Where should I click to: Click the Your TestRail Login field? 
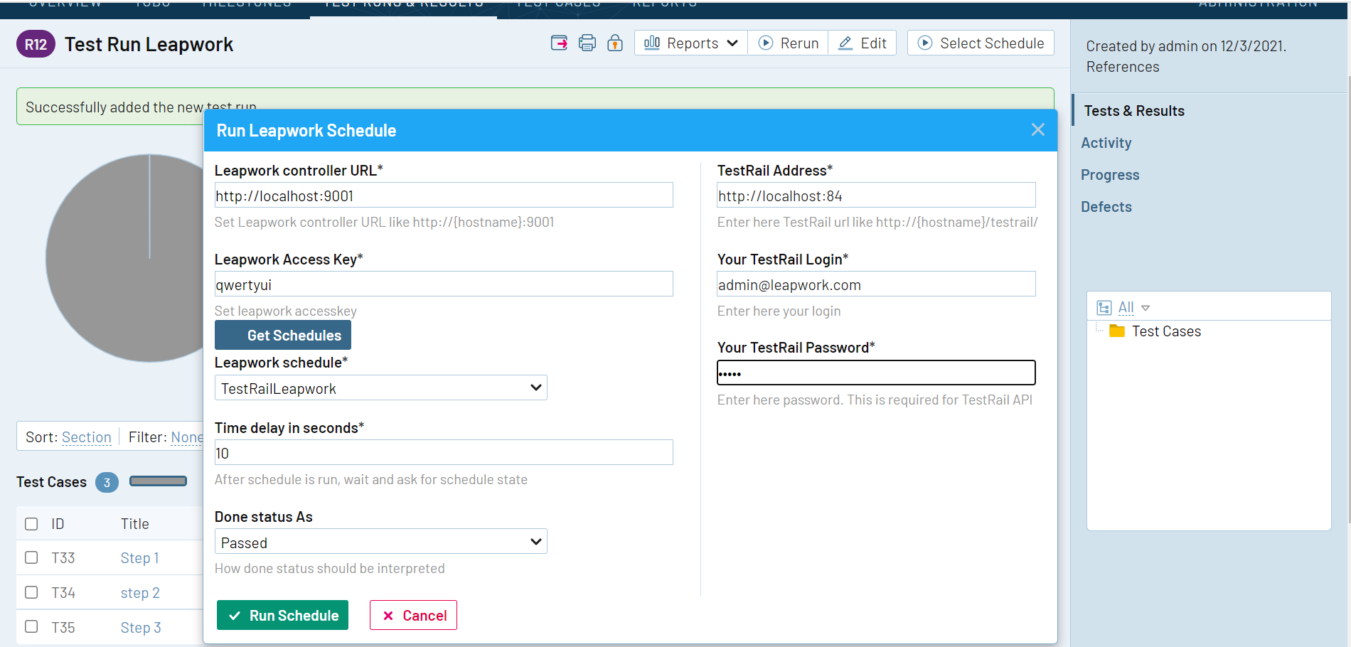(876, 284)
